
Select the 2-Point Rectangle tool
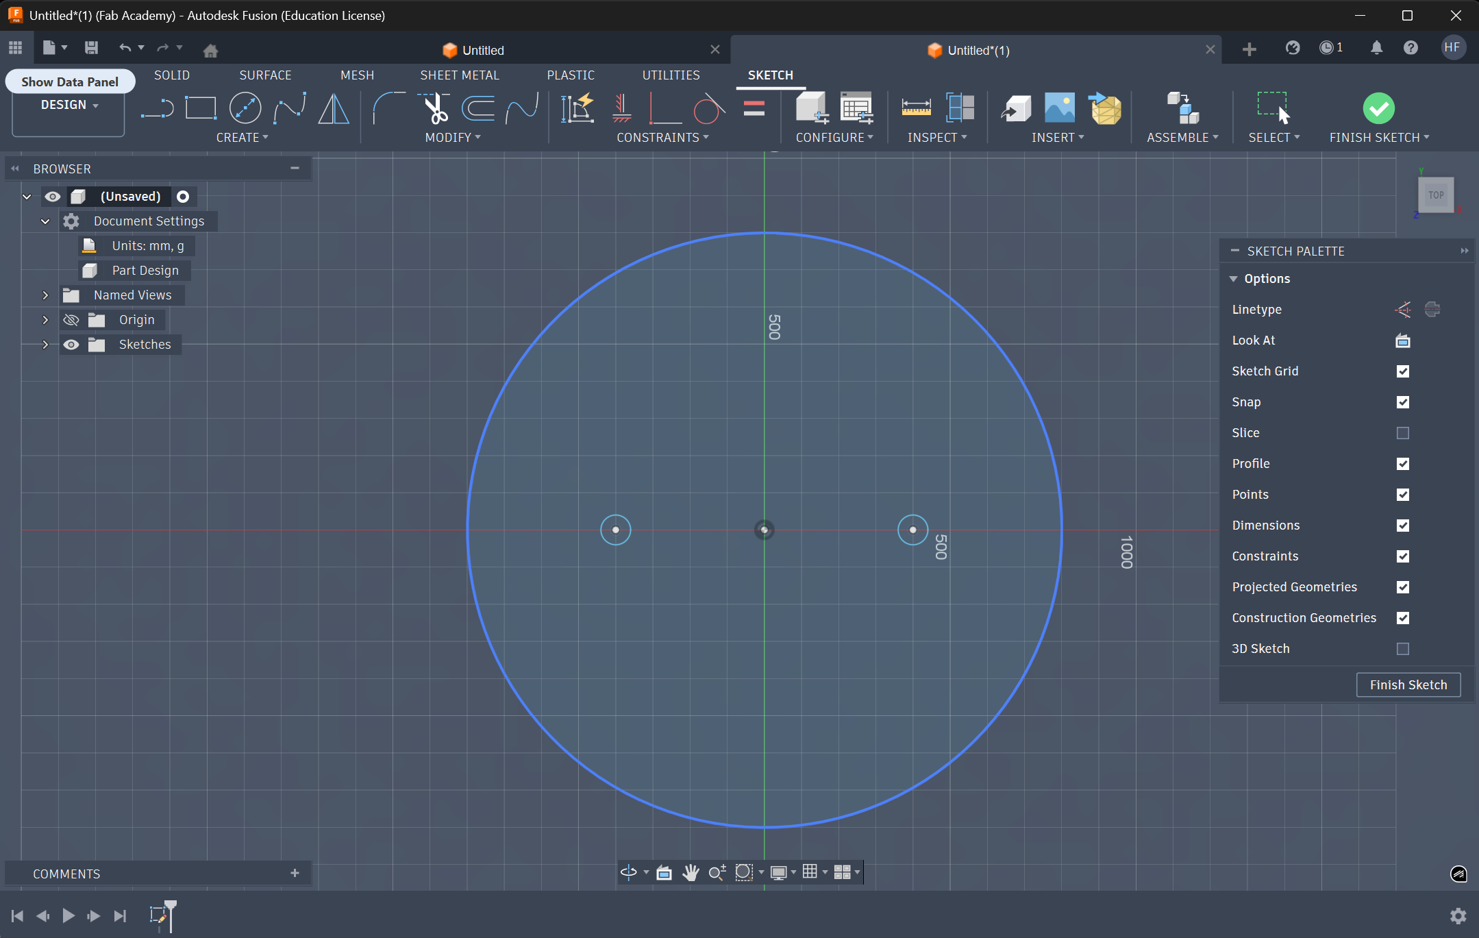(x=200, y=108)
